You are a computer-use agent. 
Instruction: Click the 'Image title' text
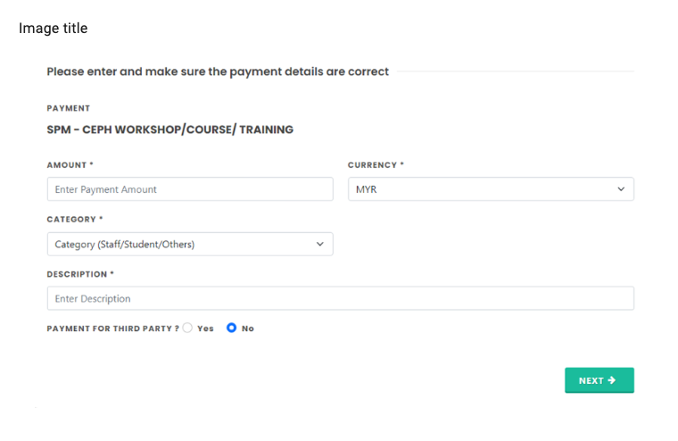(54, 29)
